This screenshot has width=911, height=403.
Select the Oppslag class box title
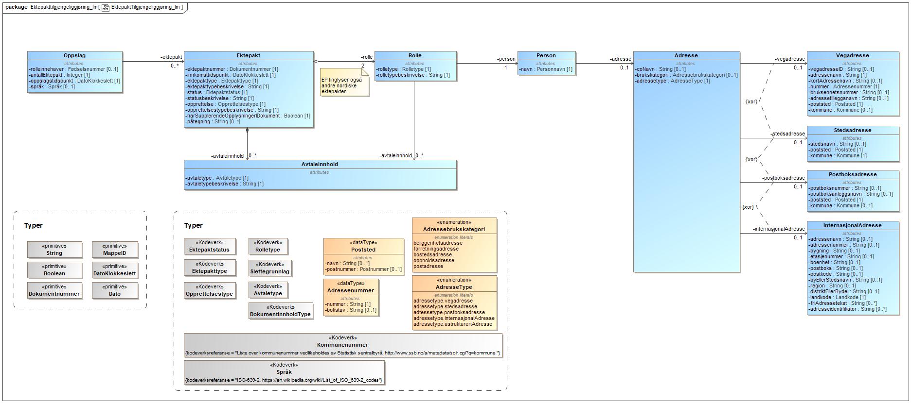click(x=74, y=55)
